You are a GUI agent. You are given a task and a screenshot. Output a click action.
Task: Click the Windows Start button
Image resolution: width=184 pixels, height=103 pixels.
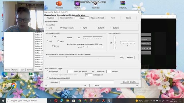point(3,100)
